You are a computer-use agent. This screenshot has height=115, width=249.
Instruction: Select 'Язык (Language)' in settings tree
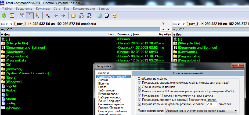pyautogui.click(x=110, y=101)
